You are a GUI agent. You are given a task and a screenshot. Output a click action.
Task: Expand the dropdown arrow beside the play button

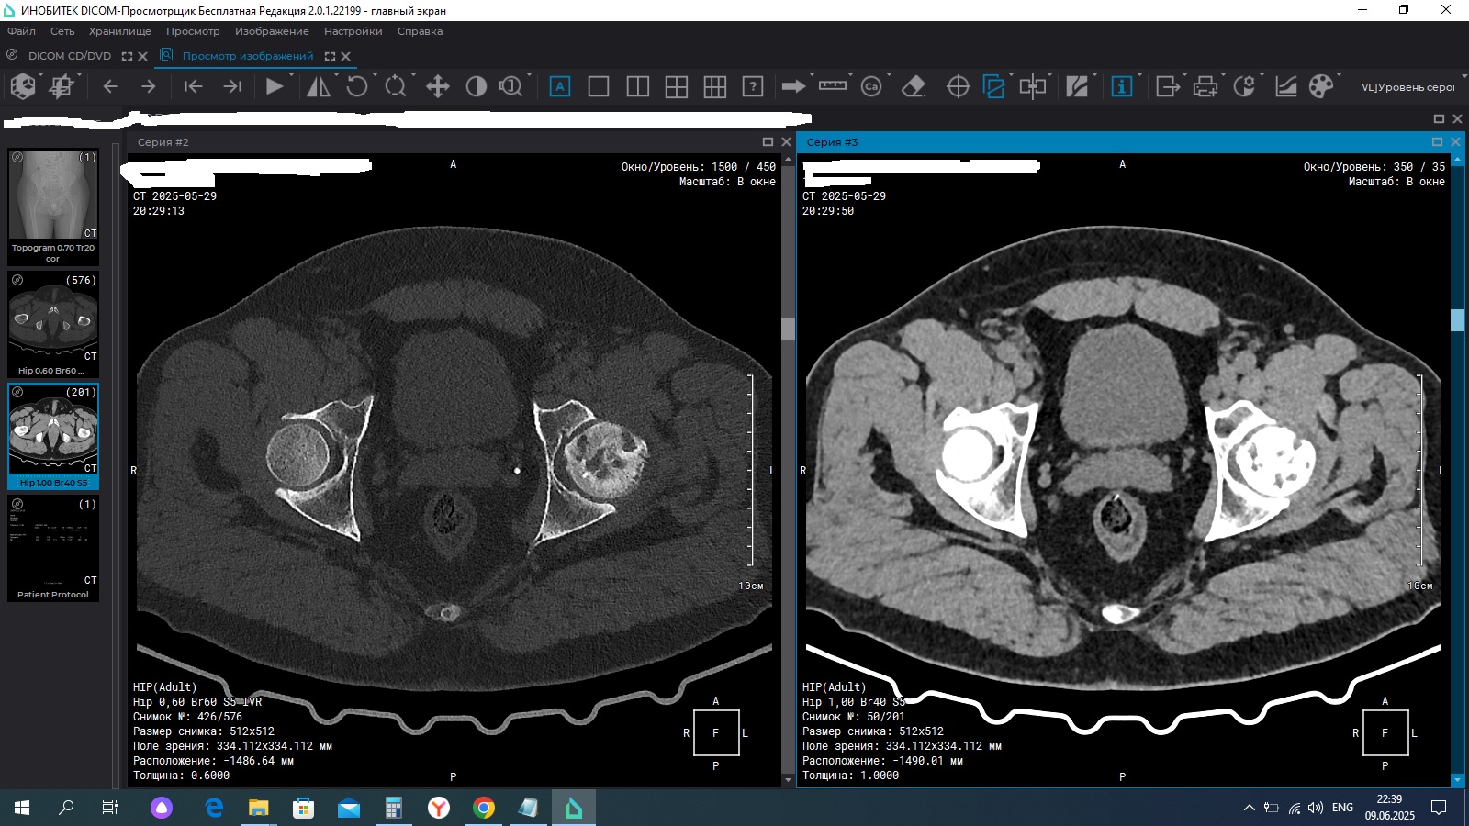(291, 76)
